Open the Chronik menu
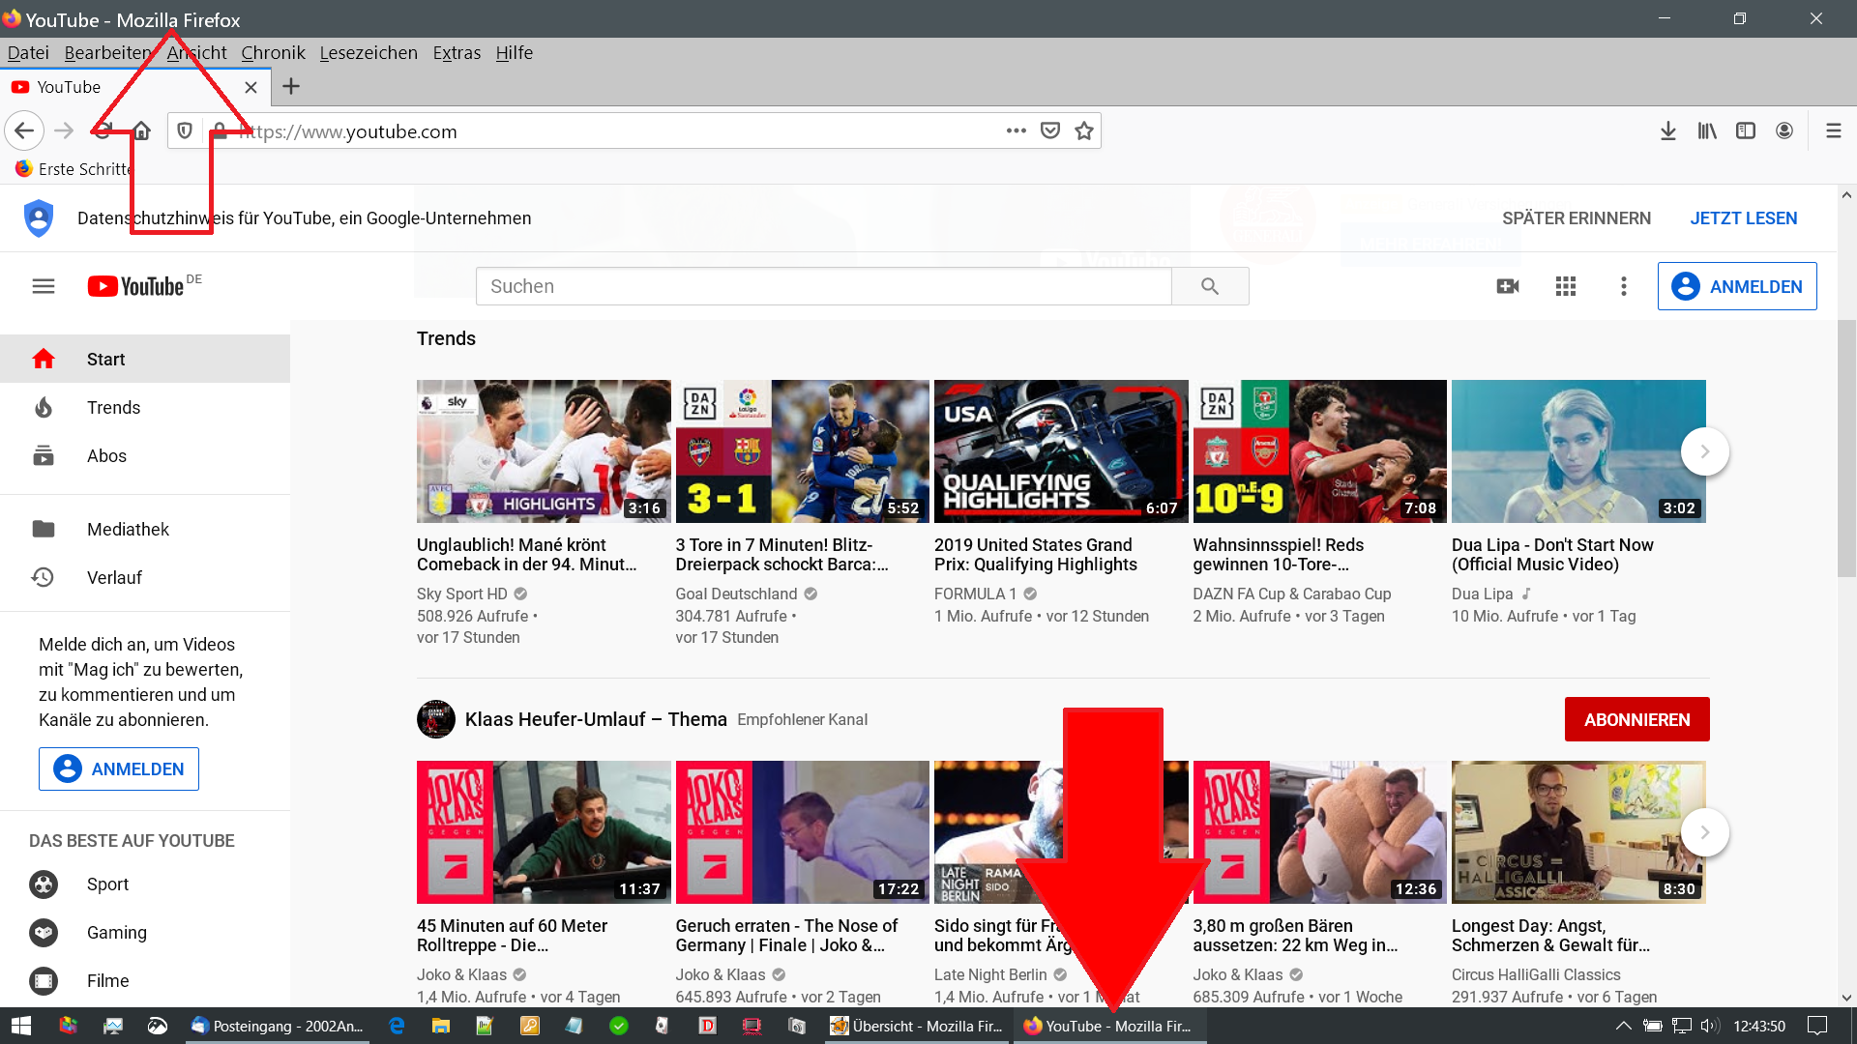The height and width of the screenshot is (1044, 1857). [273, 53]
